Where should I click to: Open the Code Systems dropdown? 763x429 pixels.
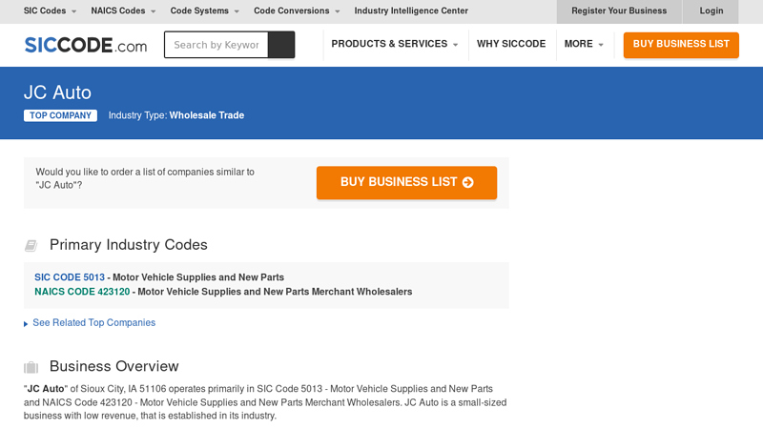[x=205, y=11]
